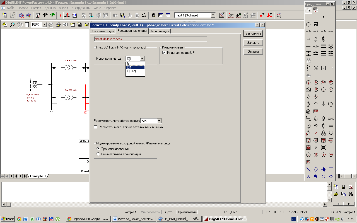Screen dimensions: 357x223
Task: Click the green arrows calculation icon
Action: [x=52, y=15]
